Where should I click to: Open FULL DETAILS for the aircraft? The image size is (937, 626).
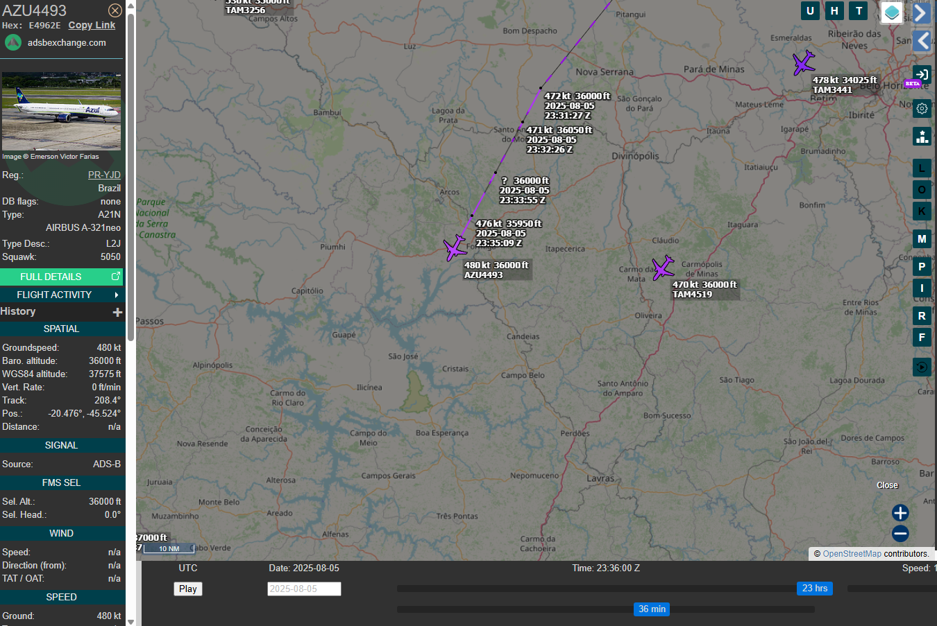tap(61, 277)
